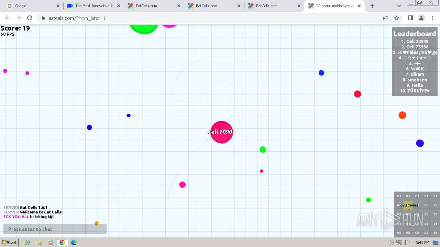This screenshot has height=247, width=440.
Task: Select minimap sector A1
Action: tap(399, 196)
